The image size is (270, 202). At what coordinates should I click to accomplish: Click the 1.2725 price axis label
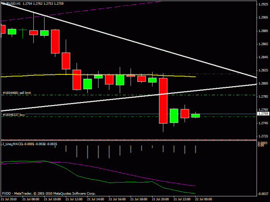pos(263,136)
